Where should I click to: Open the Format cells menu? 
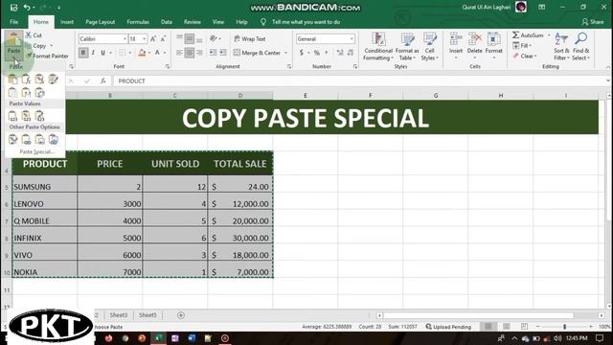pos(494,47)
